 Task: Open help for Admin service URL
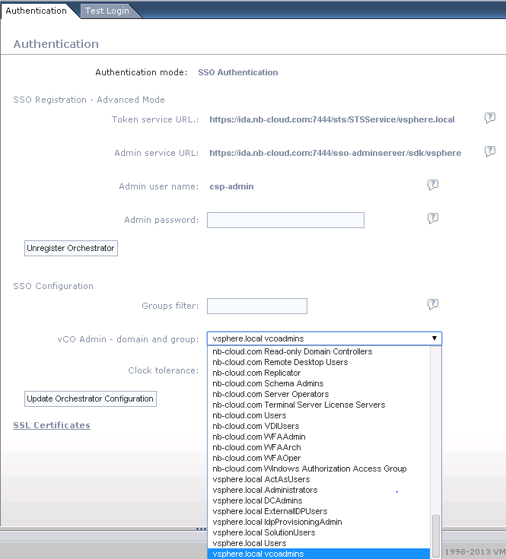490,151
